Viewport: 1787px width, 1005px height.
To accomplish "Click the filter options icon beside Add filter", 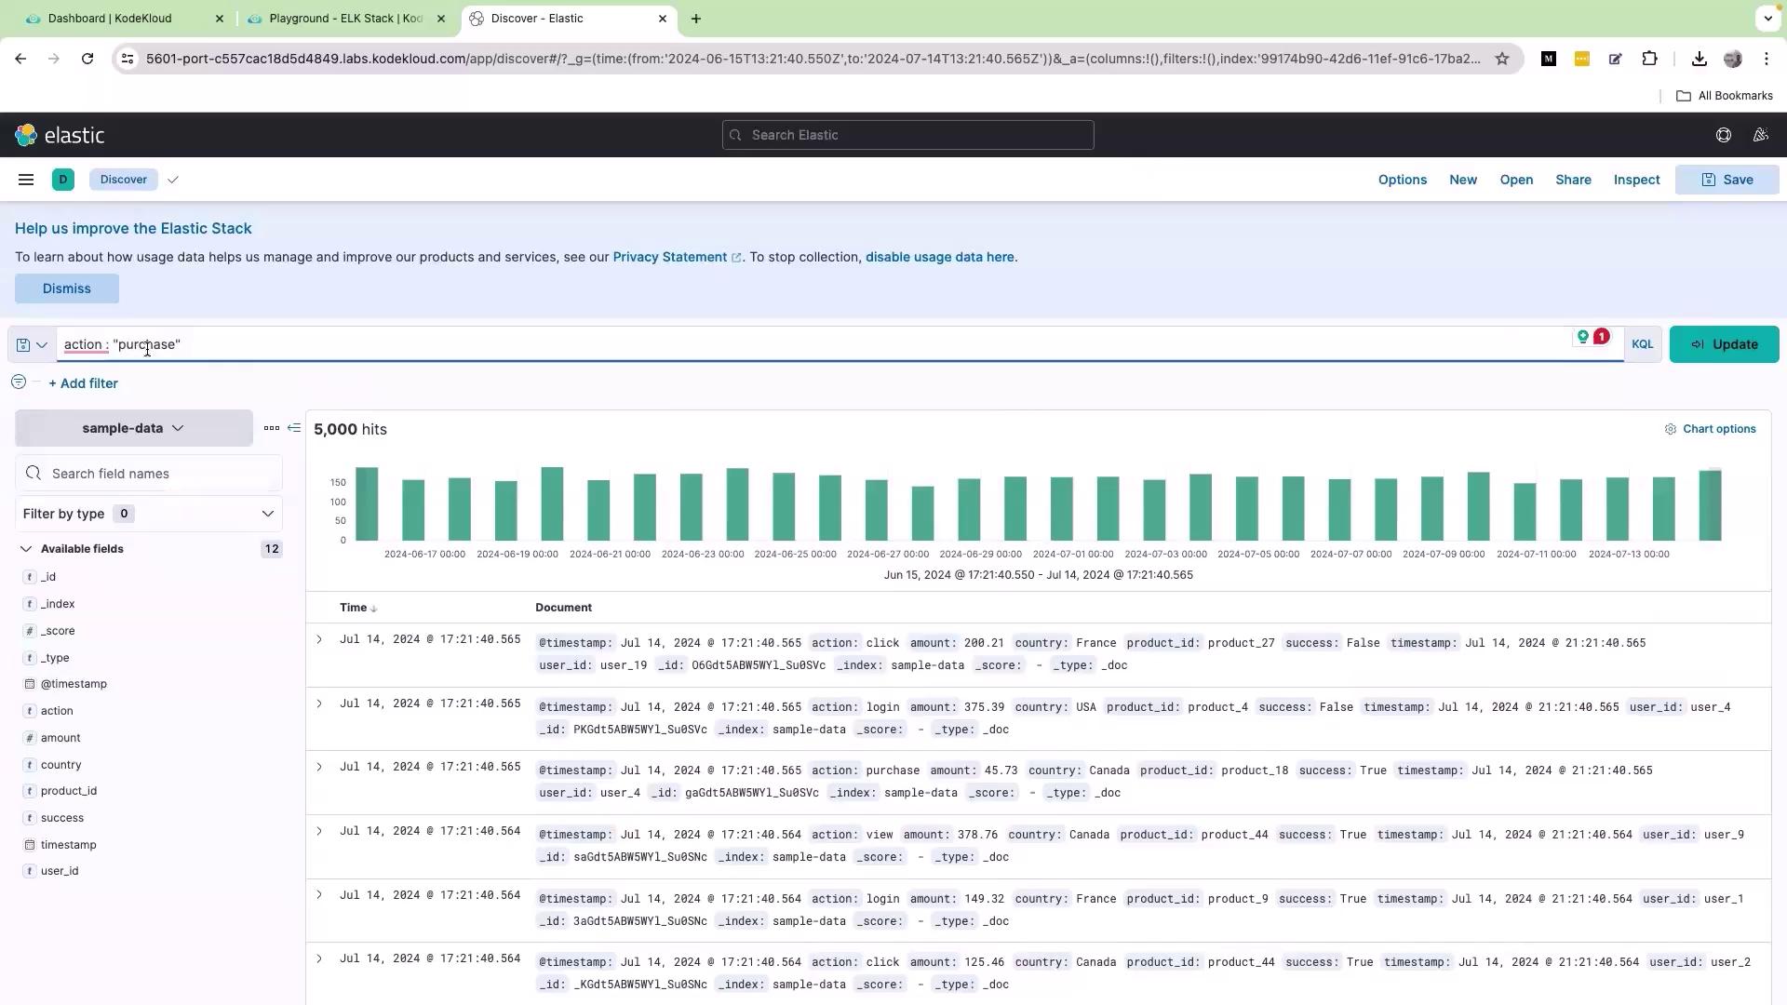I will pos(19,382).
